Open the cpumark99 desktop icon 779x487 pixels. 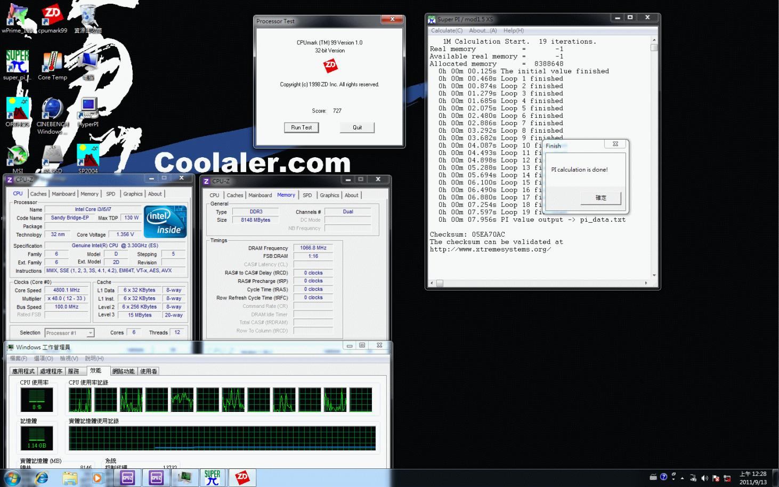tap(52, 19)
